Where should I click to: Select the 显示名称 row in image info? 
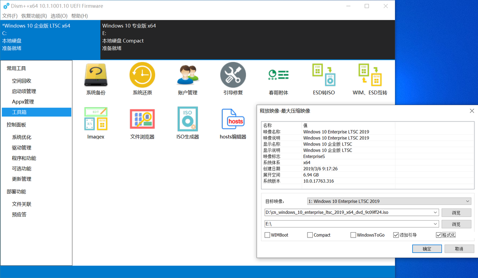coord(367,144)
